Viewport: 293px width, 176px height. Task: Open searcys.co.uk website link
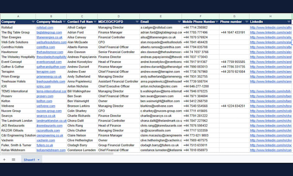46,116
